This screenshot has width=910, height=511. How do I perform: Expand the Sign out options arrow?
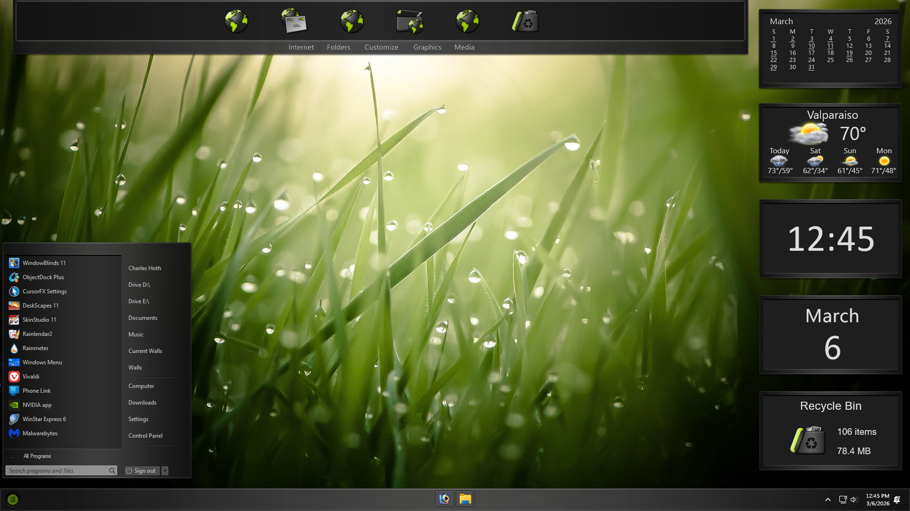165,471
